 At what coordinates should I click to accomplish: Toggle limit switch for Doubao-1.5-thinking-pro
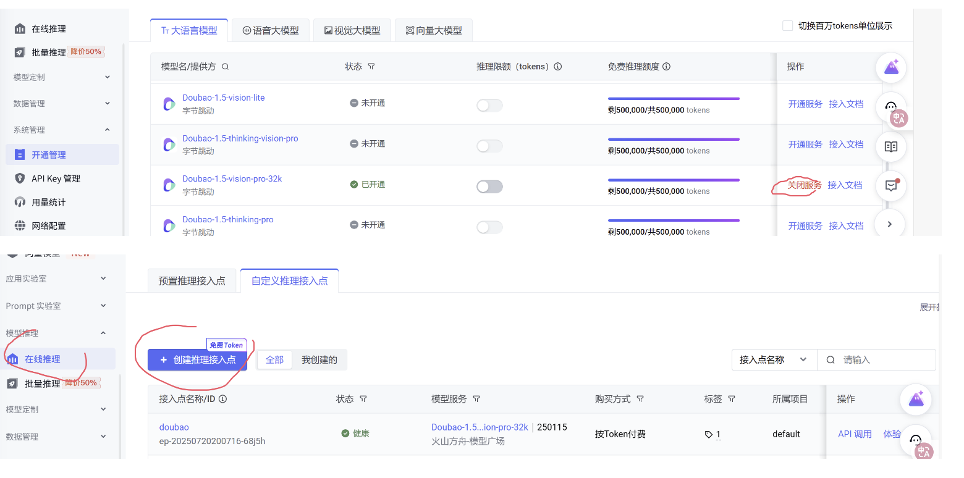coord(489,227)
